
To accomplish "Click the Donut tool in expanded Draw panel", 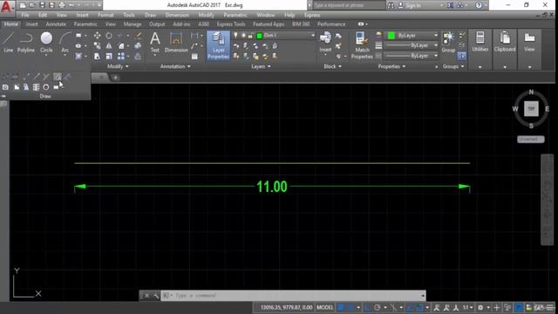I will coord(46,87).
